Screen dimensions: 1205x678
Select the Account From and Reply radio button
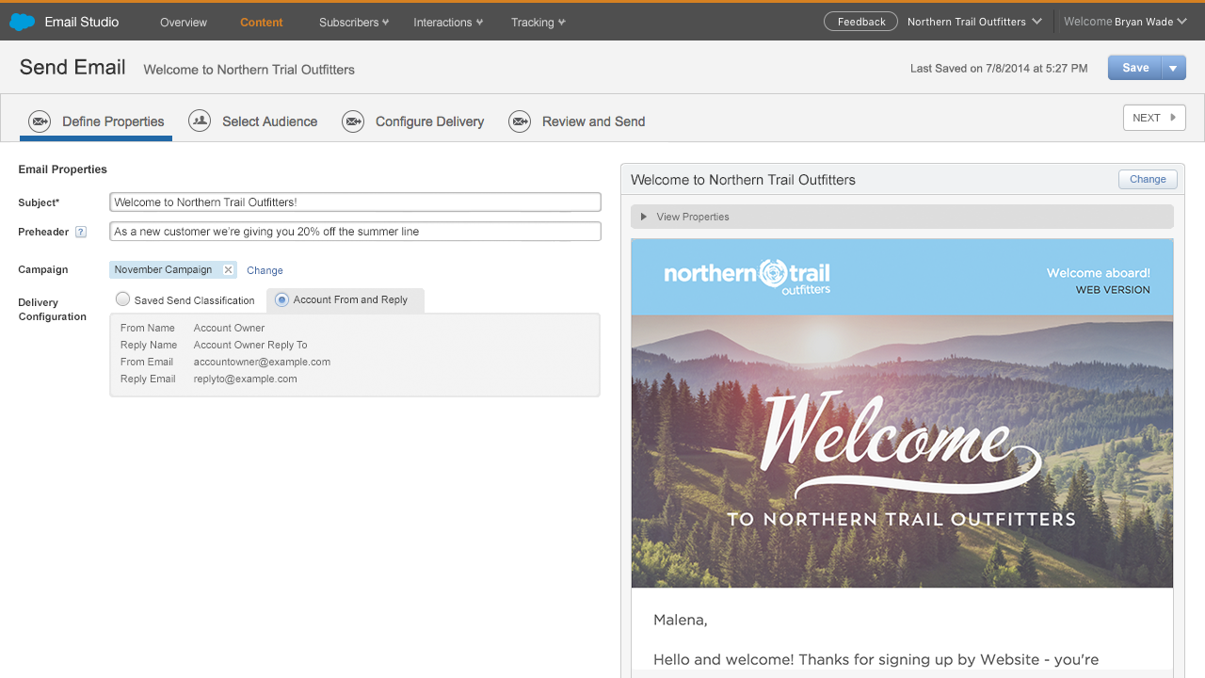coord(281,299)
